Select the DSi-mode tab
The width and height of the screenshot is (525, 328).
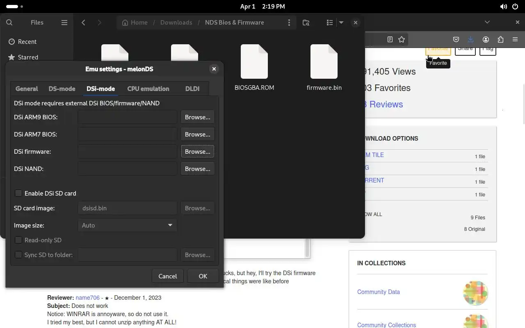[100, 89]
